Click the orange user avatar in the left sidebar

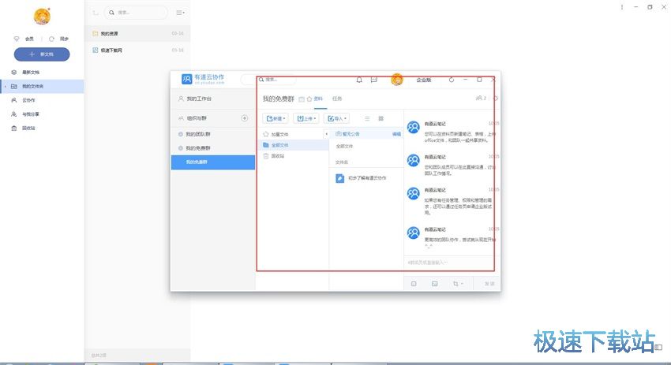click(x=42, y=17)
